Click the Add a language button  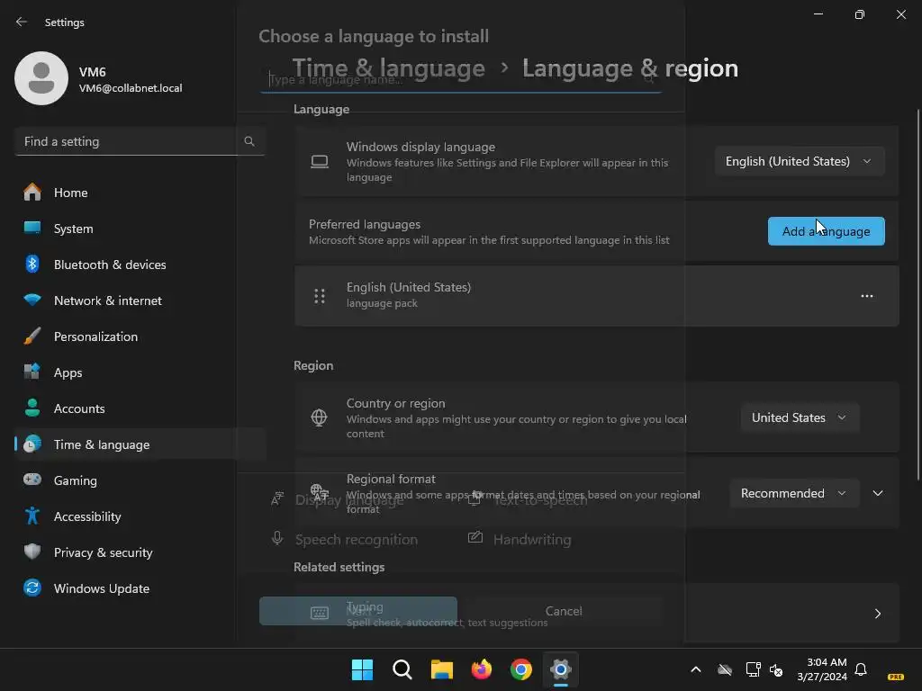click(x=826, y=231)
